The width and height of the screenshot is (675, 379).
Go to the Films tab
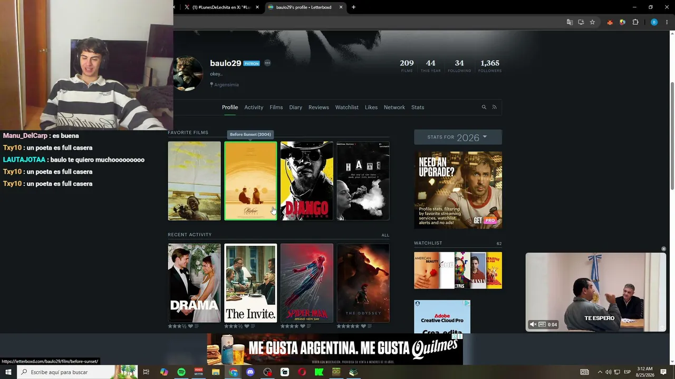coord(276,107)
